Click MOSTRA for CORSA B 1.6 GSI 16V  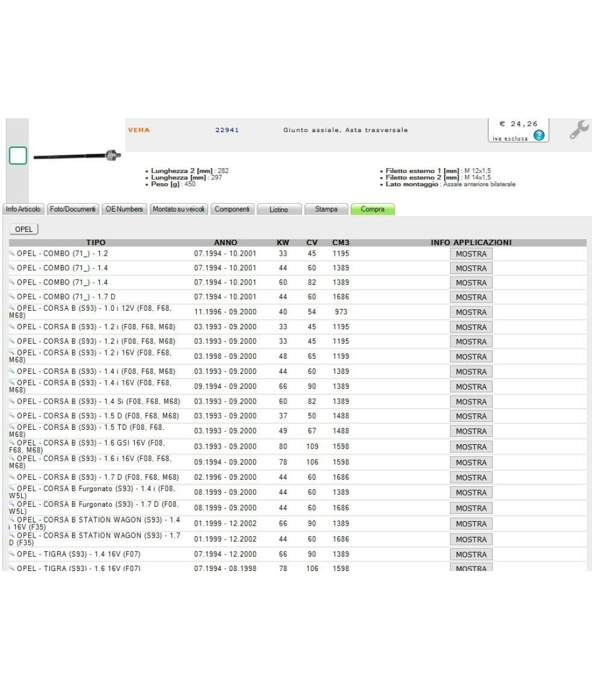pos(472,447)
